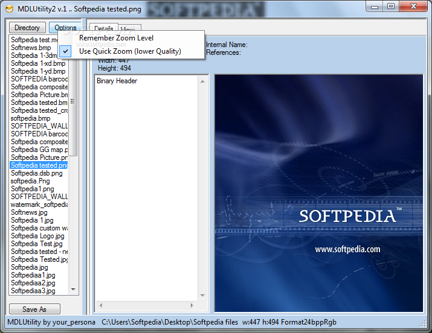Click Binary Header box scroll up arrow

202,81
